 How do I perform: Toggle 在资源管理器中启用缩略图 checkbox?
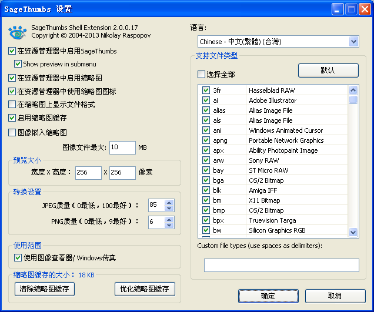click(x=12, y=78)
